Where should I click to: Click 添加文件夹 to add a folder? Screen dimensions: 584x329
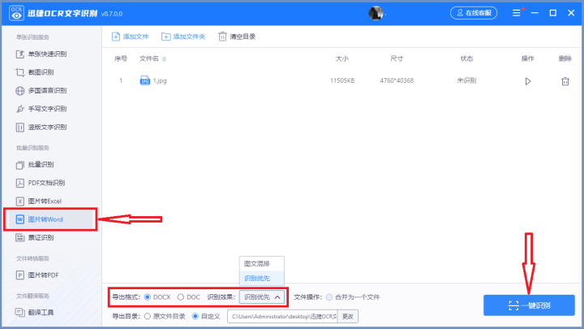tap(183, 37)
